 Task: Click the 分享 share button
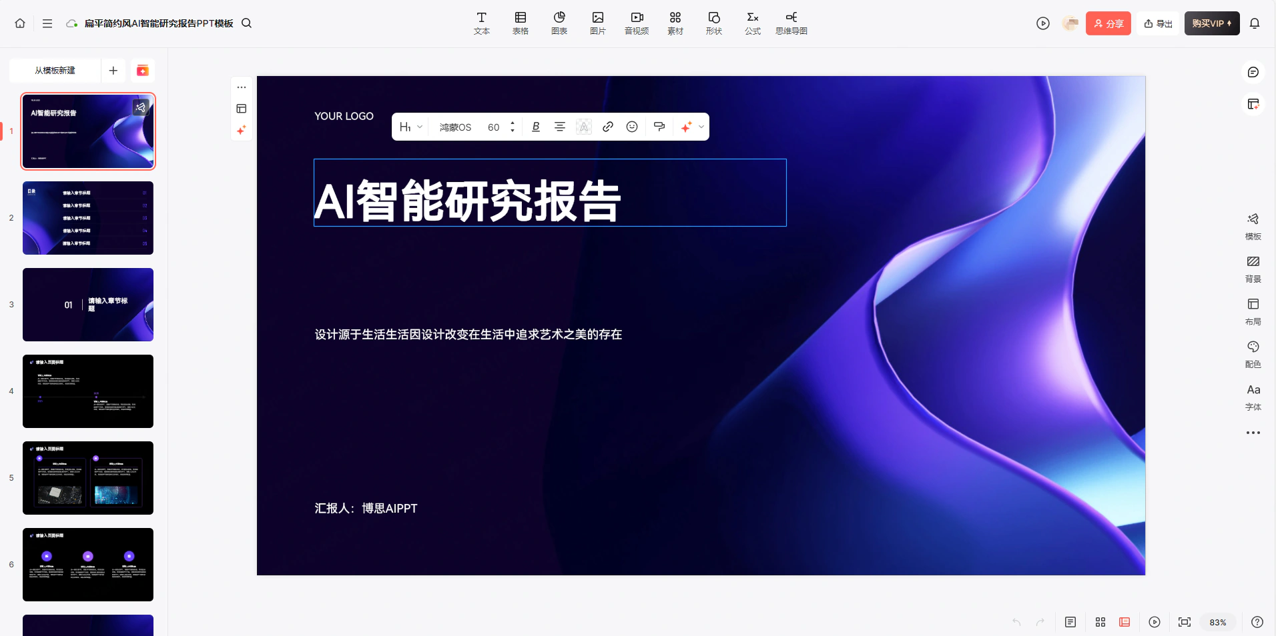(1108, 23)
